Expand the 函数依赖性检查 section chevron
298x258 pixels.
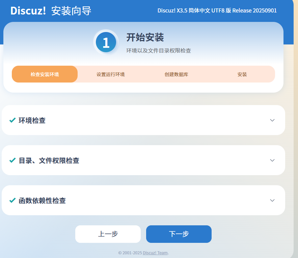coord(272,200)
